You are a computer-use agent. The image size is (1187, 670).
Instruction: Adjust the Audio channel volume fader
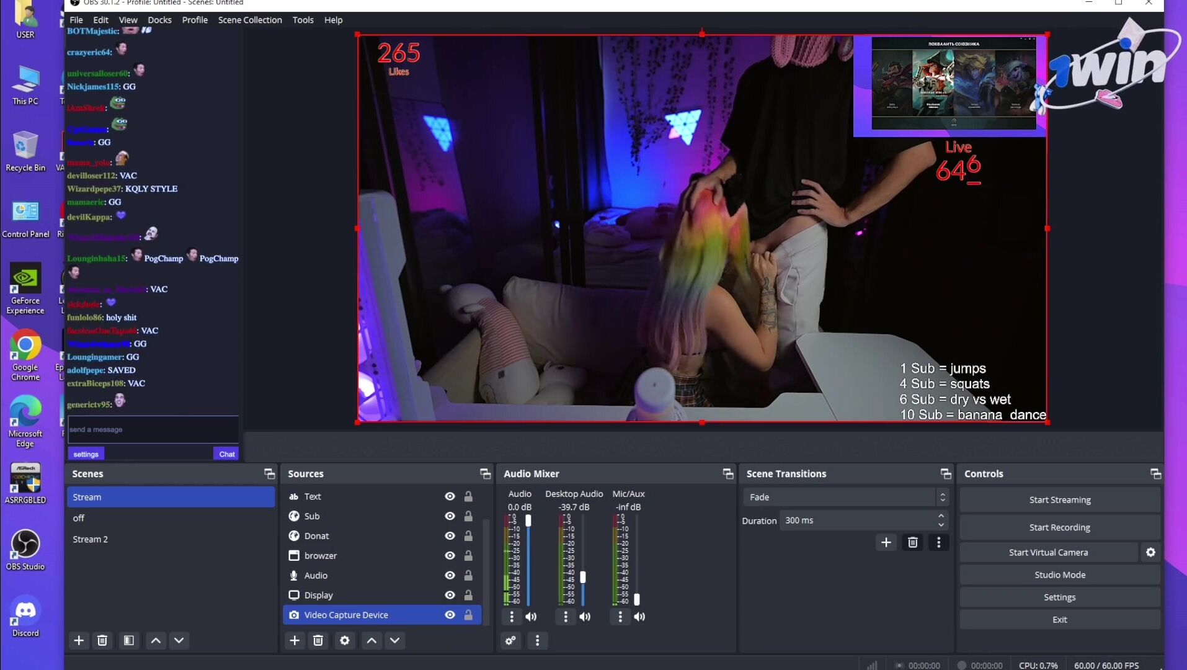click(x=528, y=520)
